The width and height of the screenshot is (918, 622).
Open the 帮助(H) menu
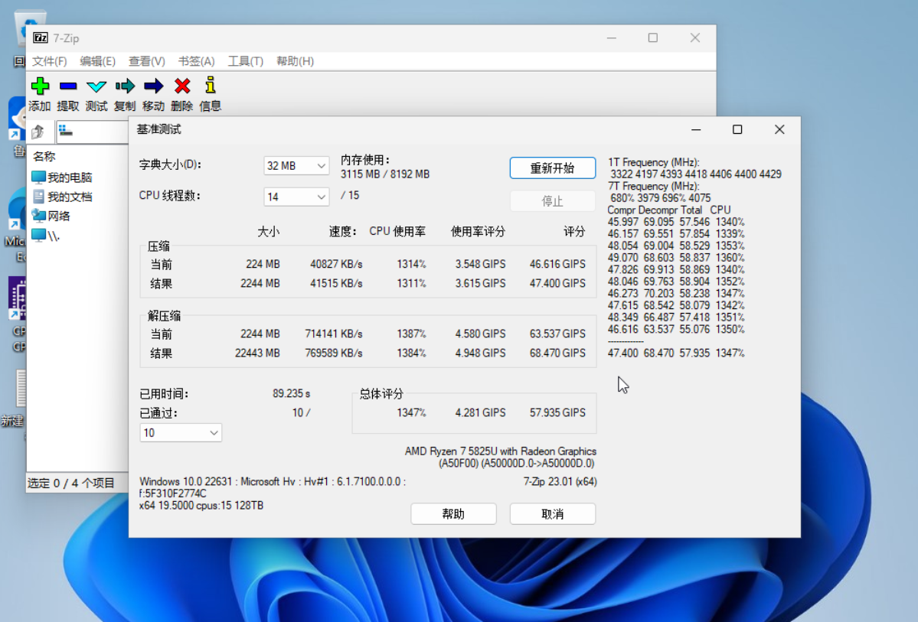(x=295, y=61)
